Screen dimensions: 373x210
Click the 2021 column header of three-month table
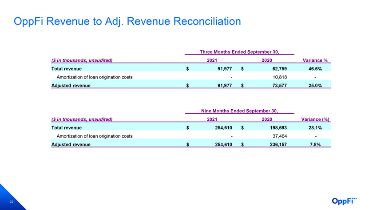[212, 60]
